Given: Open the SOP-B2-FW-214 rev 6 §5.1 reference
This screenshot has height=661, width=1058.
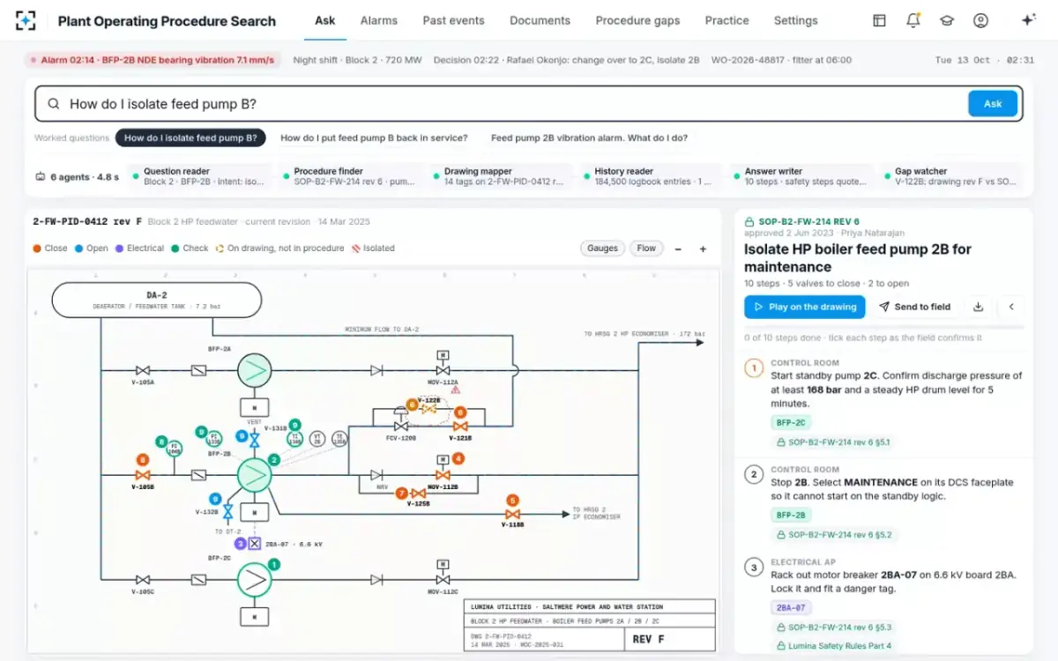Looking at the screenshot, I should pyautogui.click(x=833, y=442).
